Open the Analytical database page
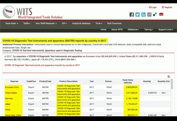Viewport: 177px width, 121px height. (81, 23)
